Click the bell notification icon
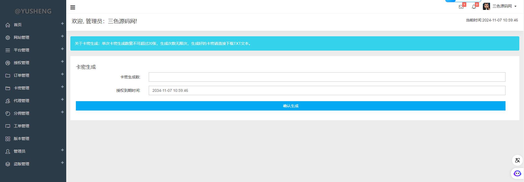 tap(474, 7)
